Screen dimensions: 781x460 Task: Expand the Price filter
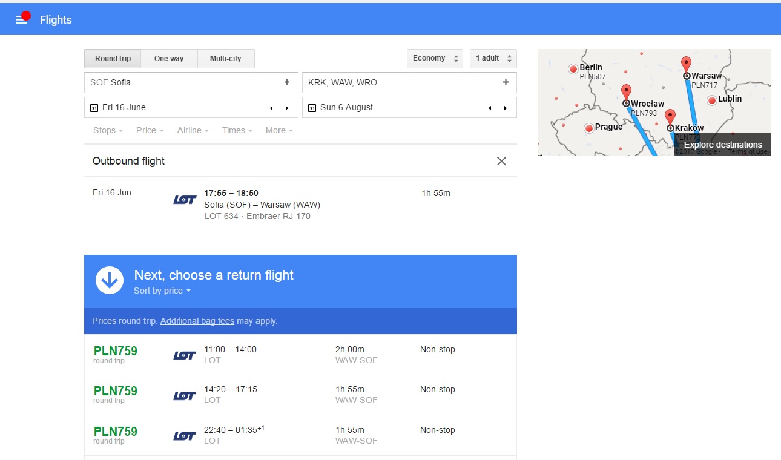(150, 130)
